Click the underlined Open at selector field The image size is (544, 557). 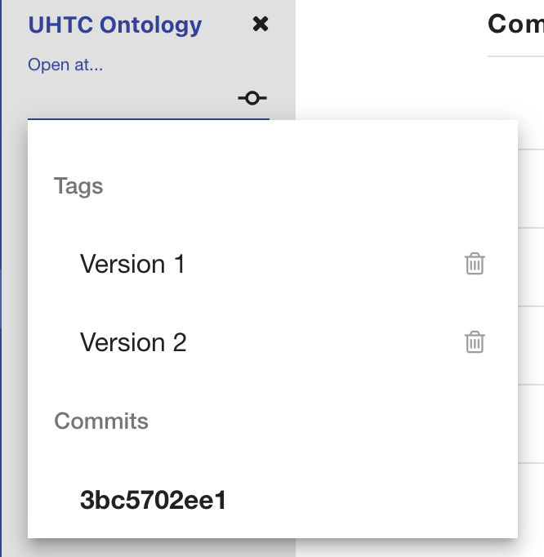pos(131,100)
